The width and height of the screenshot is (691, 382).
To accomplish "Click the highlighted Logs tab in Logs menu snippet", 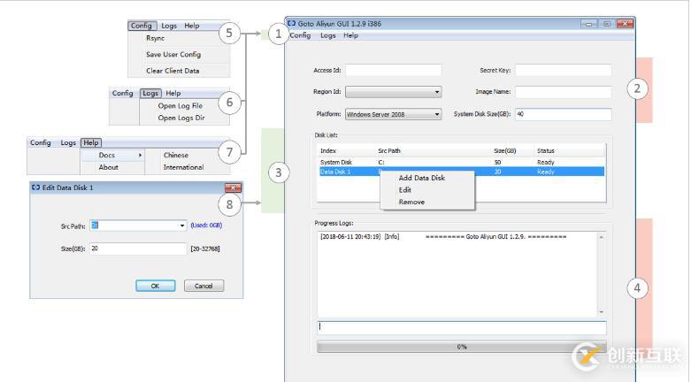I will [x=150, y=94].
